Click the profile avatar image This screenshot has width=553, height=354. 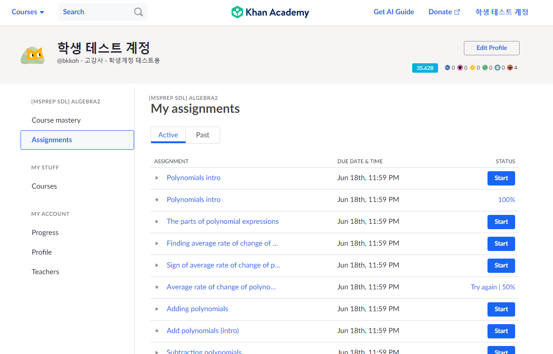(x=33, y=55)
